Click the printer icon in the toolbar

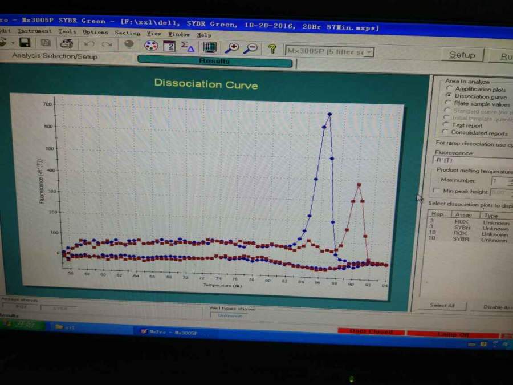point(67,43)
